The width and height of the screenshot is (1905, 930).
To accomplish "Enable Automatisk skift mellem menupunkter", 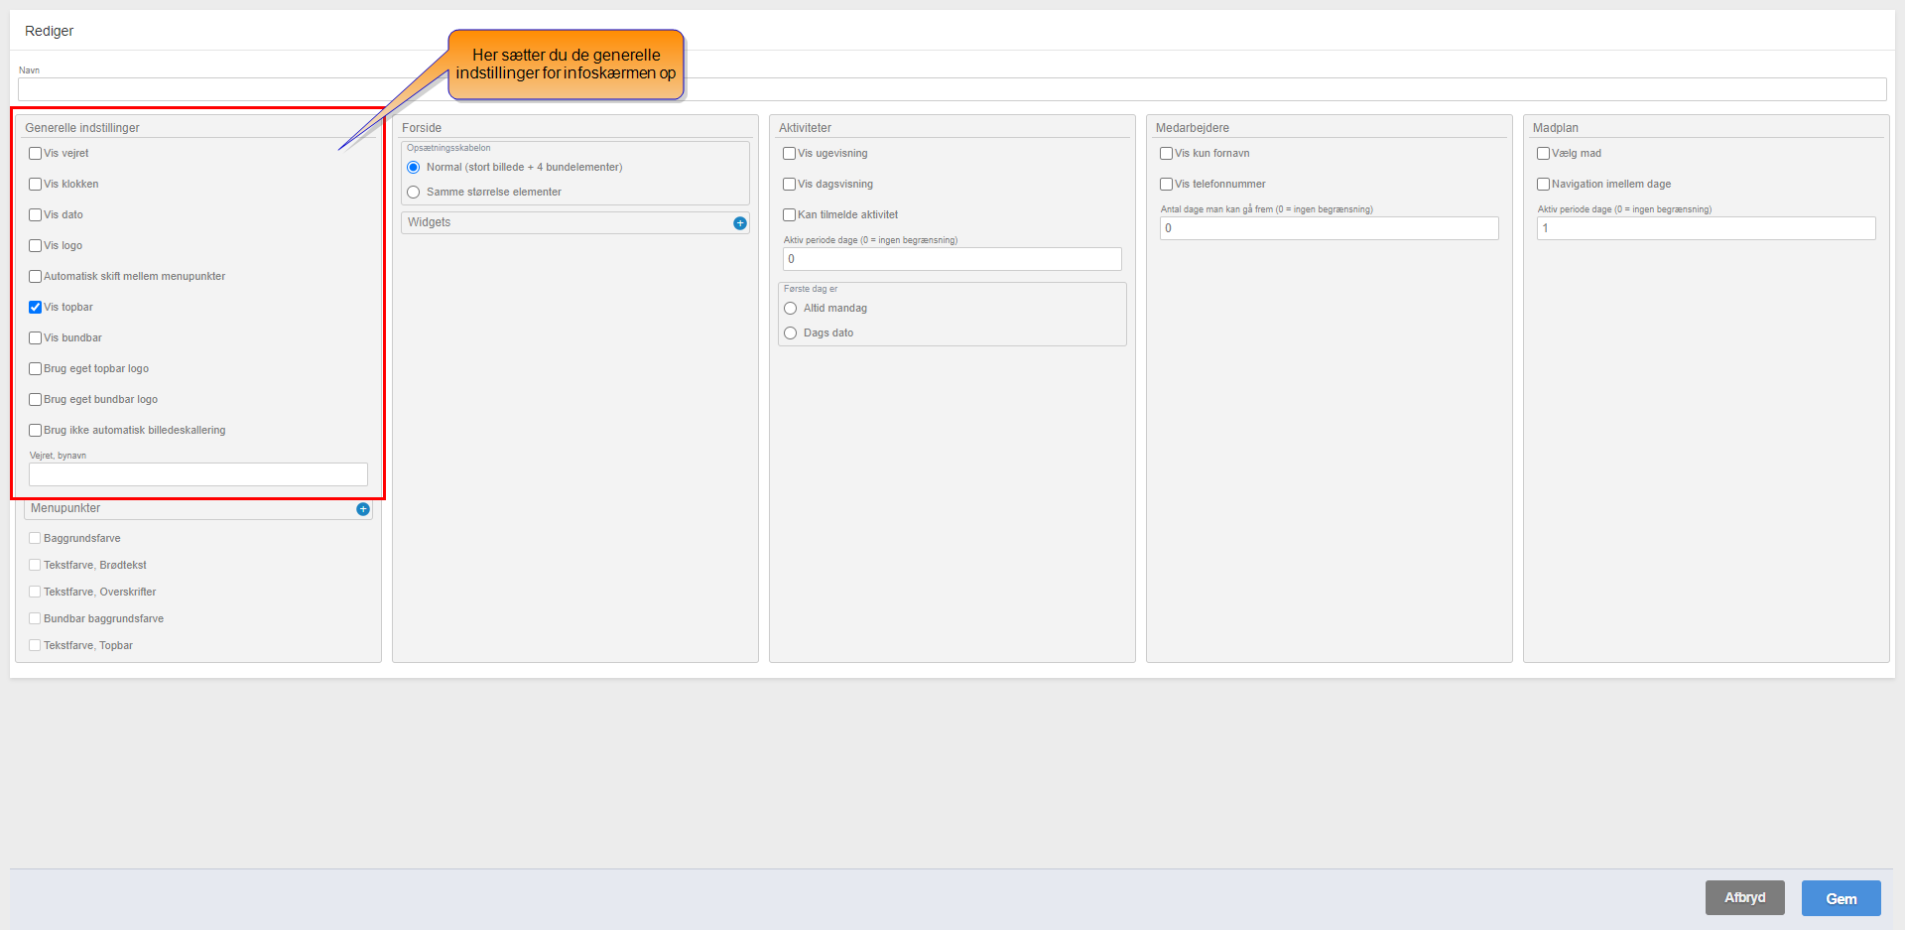I will pos(36,277).
